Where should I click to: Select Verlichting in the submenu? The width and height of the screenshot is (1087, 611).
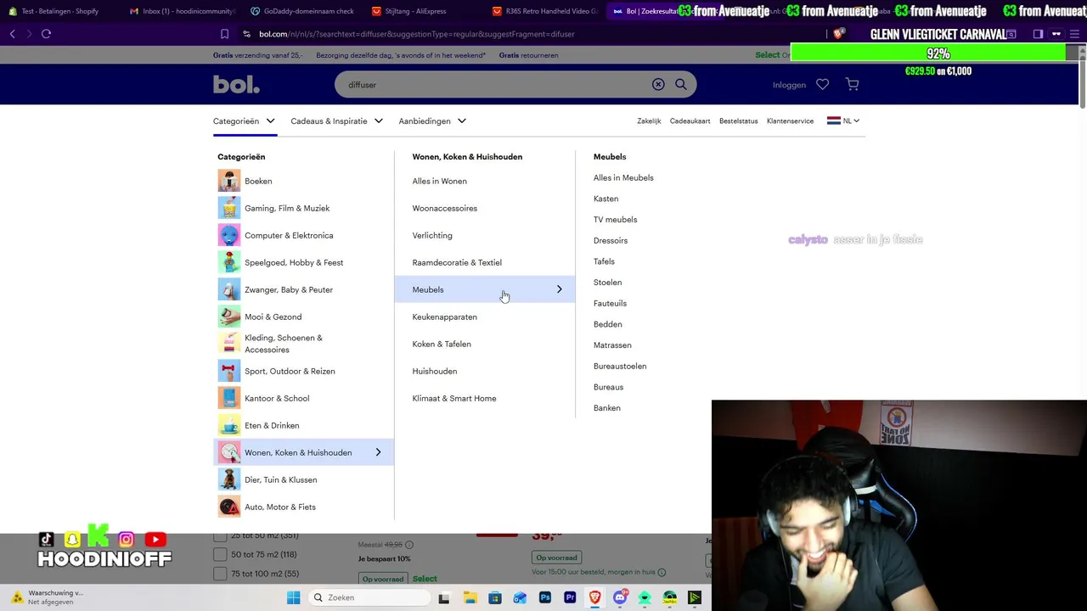pos(432,235)
